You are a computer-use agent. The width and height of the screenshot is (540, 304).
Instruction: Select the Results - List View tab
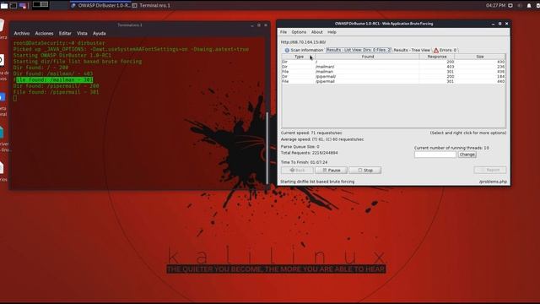tap(359, 50)
